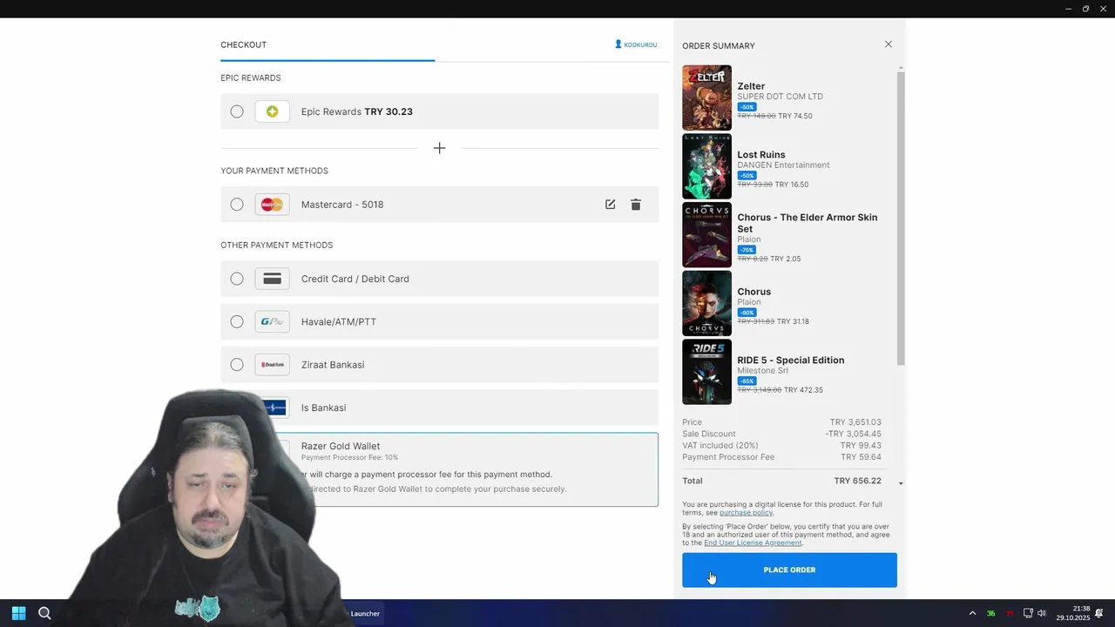The width and height of the screenshot is (1115, 627).
Task: Click the Place Order button
Action: coord(789,570)
